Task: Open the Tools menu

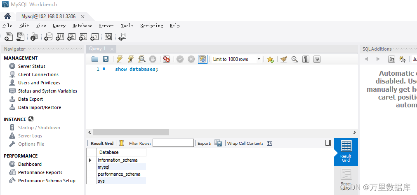Action: point(127,26)
